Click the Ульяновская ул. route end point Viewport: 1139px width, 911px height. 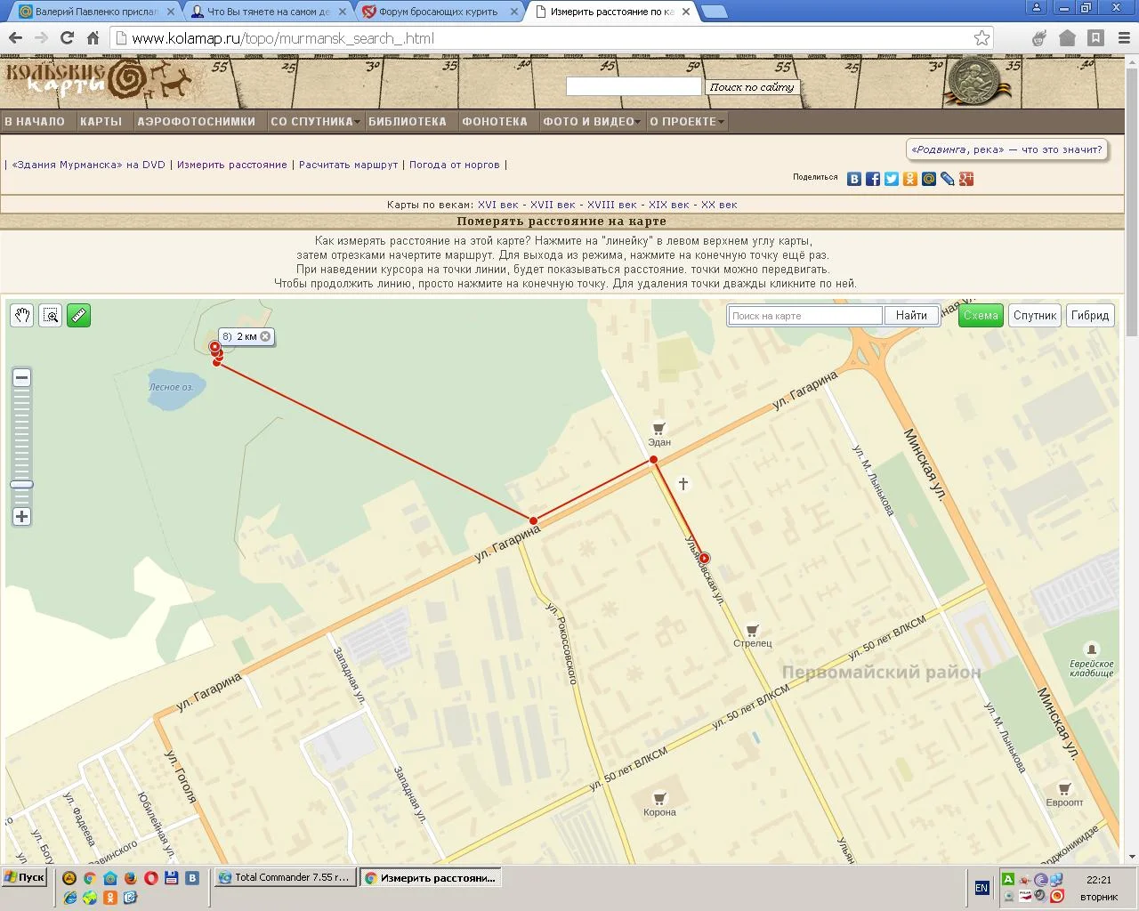[704, 559]
